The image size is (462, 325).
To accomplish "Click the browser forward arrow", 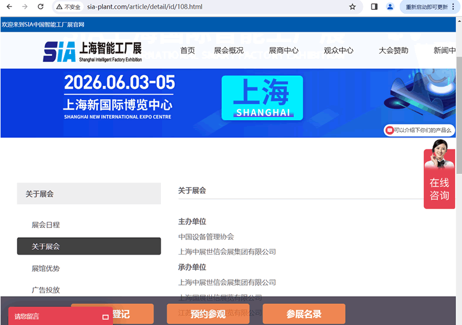I will point(24,7).
